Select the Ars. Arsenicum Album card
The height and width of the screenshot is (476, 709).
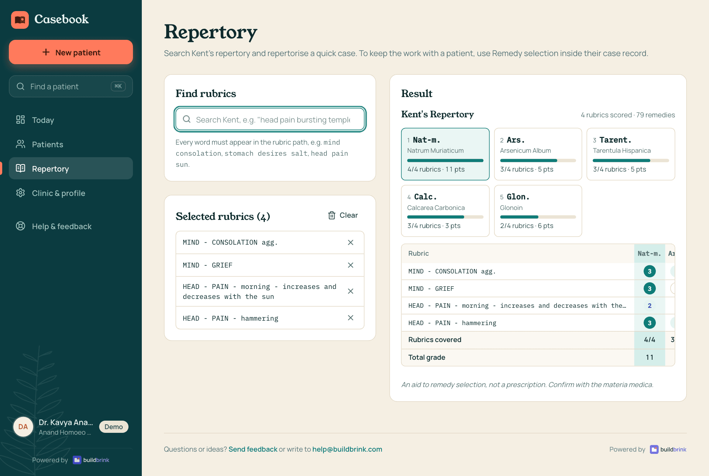(538, 154)
